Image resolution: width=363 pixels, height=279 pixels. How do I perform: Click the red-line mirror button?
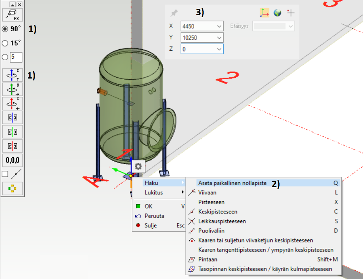pyautogui.click(x=13, y=146)
